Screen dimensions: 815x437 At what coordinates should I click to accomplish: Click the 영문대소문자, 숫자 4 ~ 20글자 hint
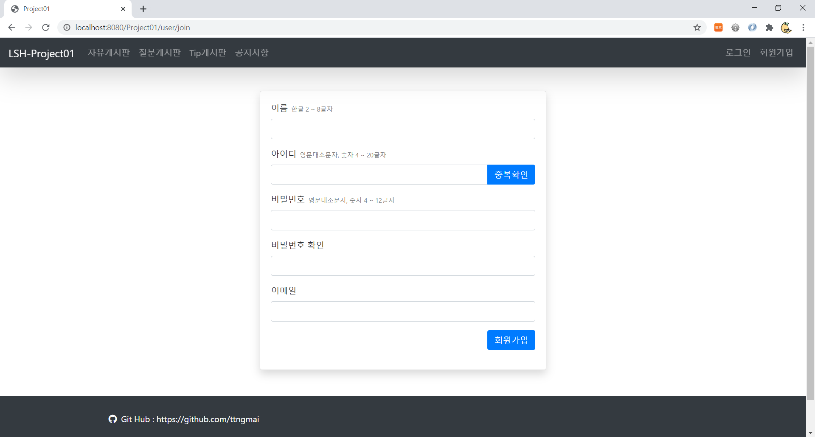[x=343, y=155]
